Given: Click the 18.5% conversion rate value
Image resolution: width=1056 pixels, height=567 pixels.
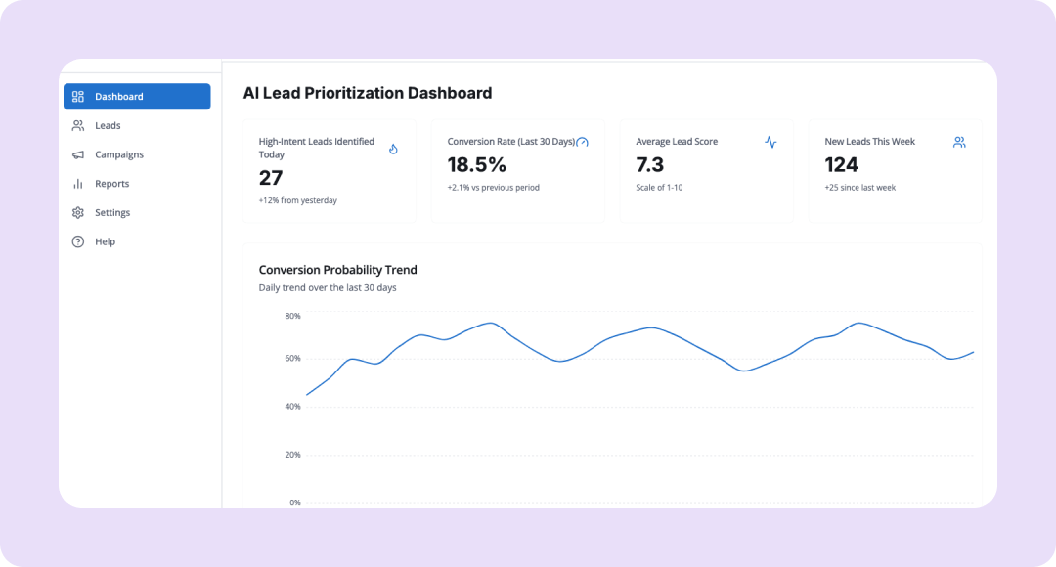Looking at the screenshot, I should click(x=476, y=165).
